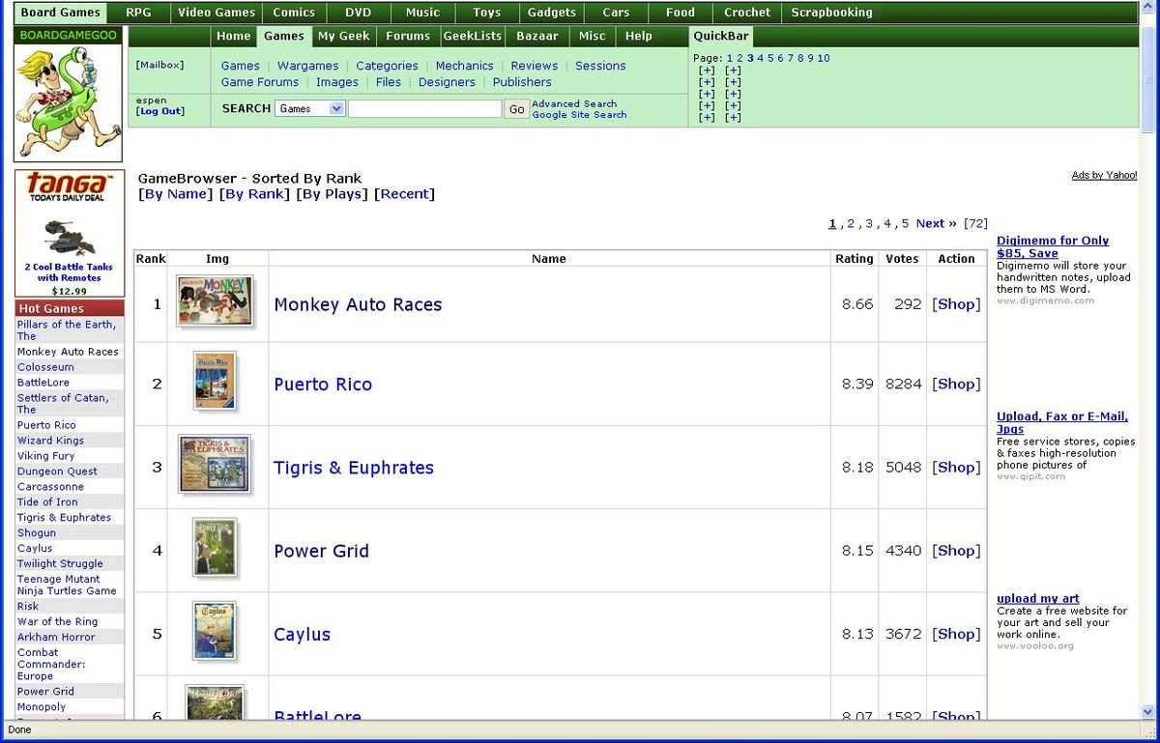Image resolution: width=1160 pixels, height=743 pixels.
Task: Switch to the RPG site section
Action: tap(139, 13)
